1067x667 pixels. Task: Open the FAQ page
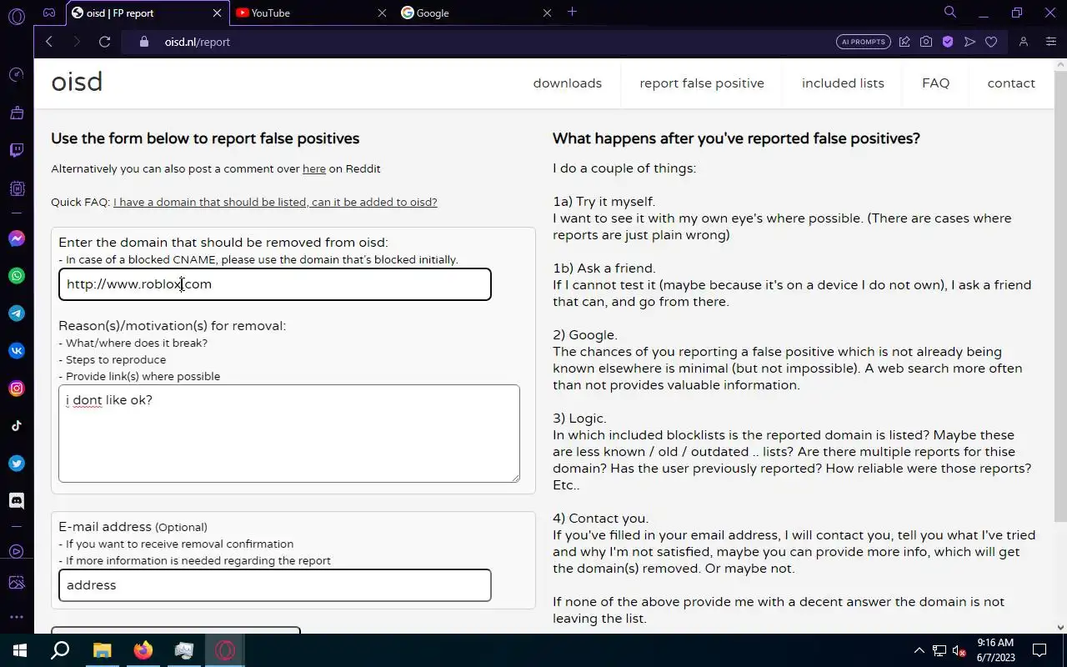(935, 83)
